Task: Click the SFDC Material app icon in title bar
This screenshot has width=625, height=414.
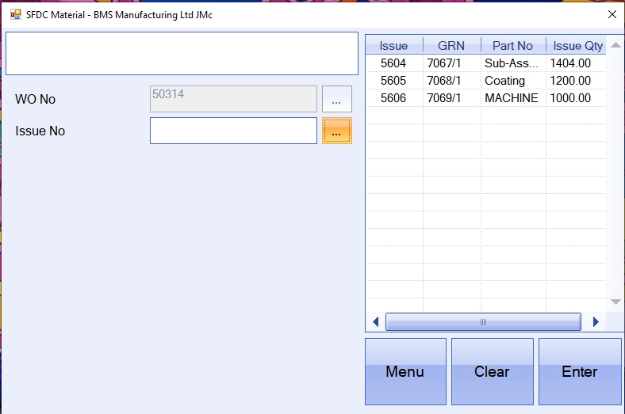Action: click(x=16, y=14)
